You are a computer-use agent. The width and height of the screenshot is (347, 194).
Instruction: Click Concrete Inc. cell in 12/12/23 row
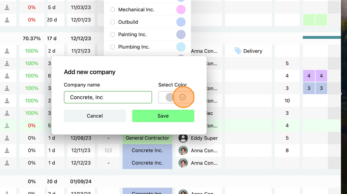click(147, 163)
